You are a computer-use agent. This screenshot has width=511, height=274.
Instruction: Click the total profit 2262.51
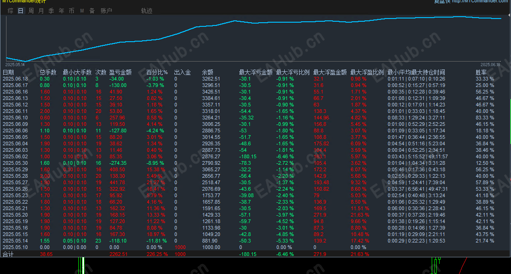click(x=119, y=254)
